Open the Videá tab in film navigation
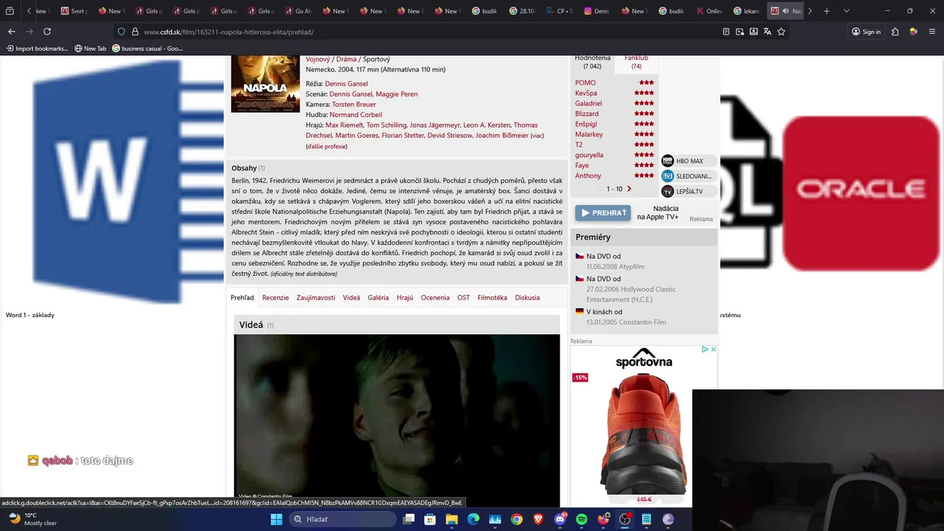 coord(352,297)
